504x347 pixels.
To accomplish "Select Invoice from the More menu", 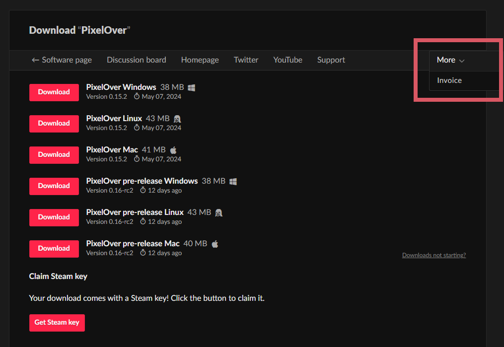I will click(449, 80).
